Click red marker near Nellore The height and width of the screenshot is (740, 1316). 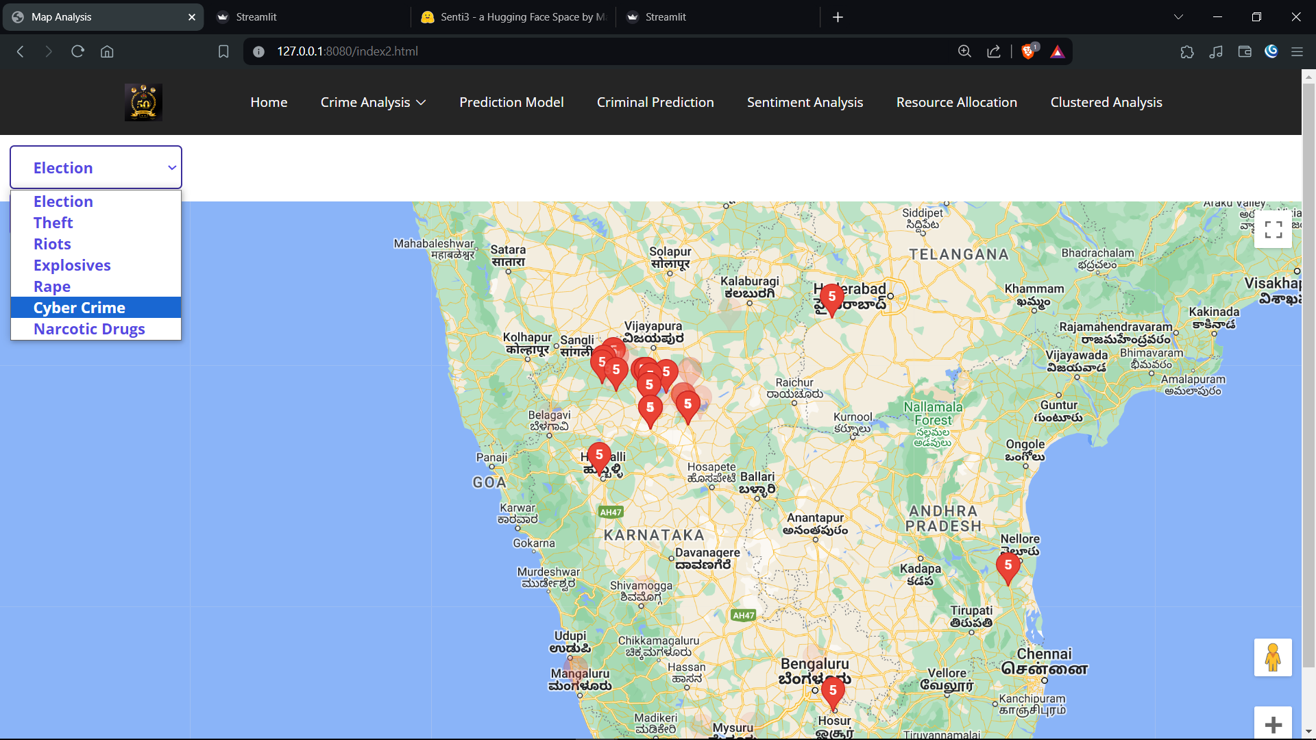(x=1008, y=567)
